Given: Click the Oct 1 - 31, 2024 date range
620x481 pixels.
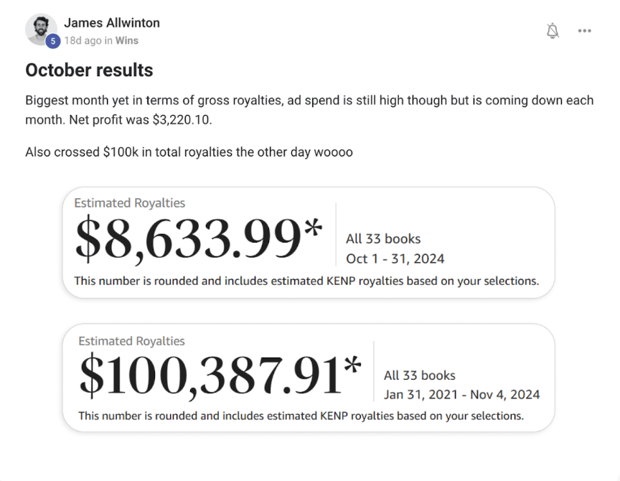Looking at the screenshot, I should click(395, 258).
